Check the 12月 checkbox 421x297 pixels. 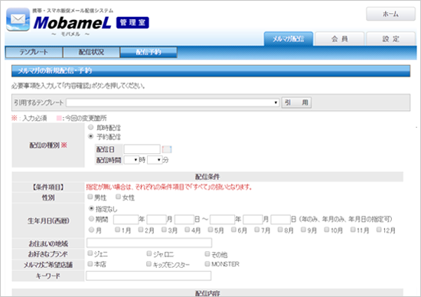click(x=379, y=230)
